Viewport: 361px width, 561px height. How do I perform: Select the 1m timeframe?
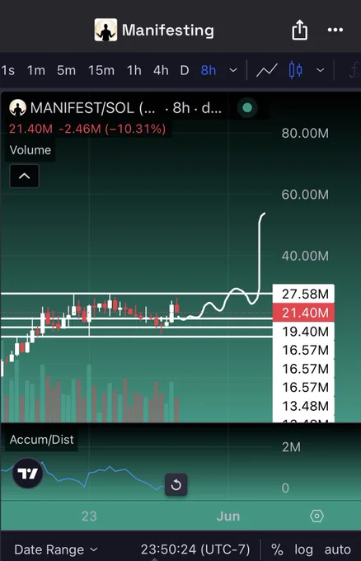tap(36, 70)
